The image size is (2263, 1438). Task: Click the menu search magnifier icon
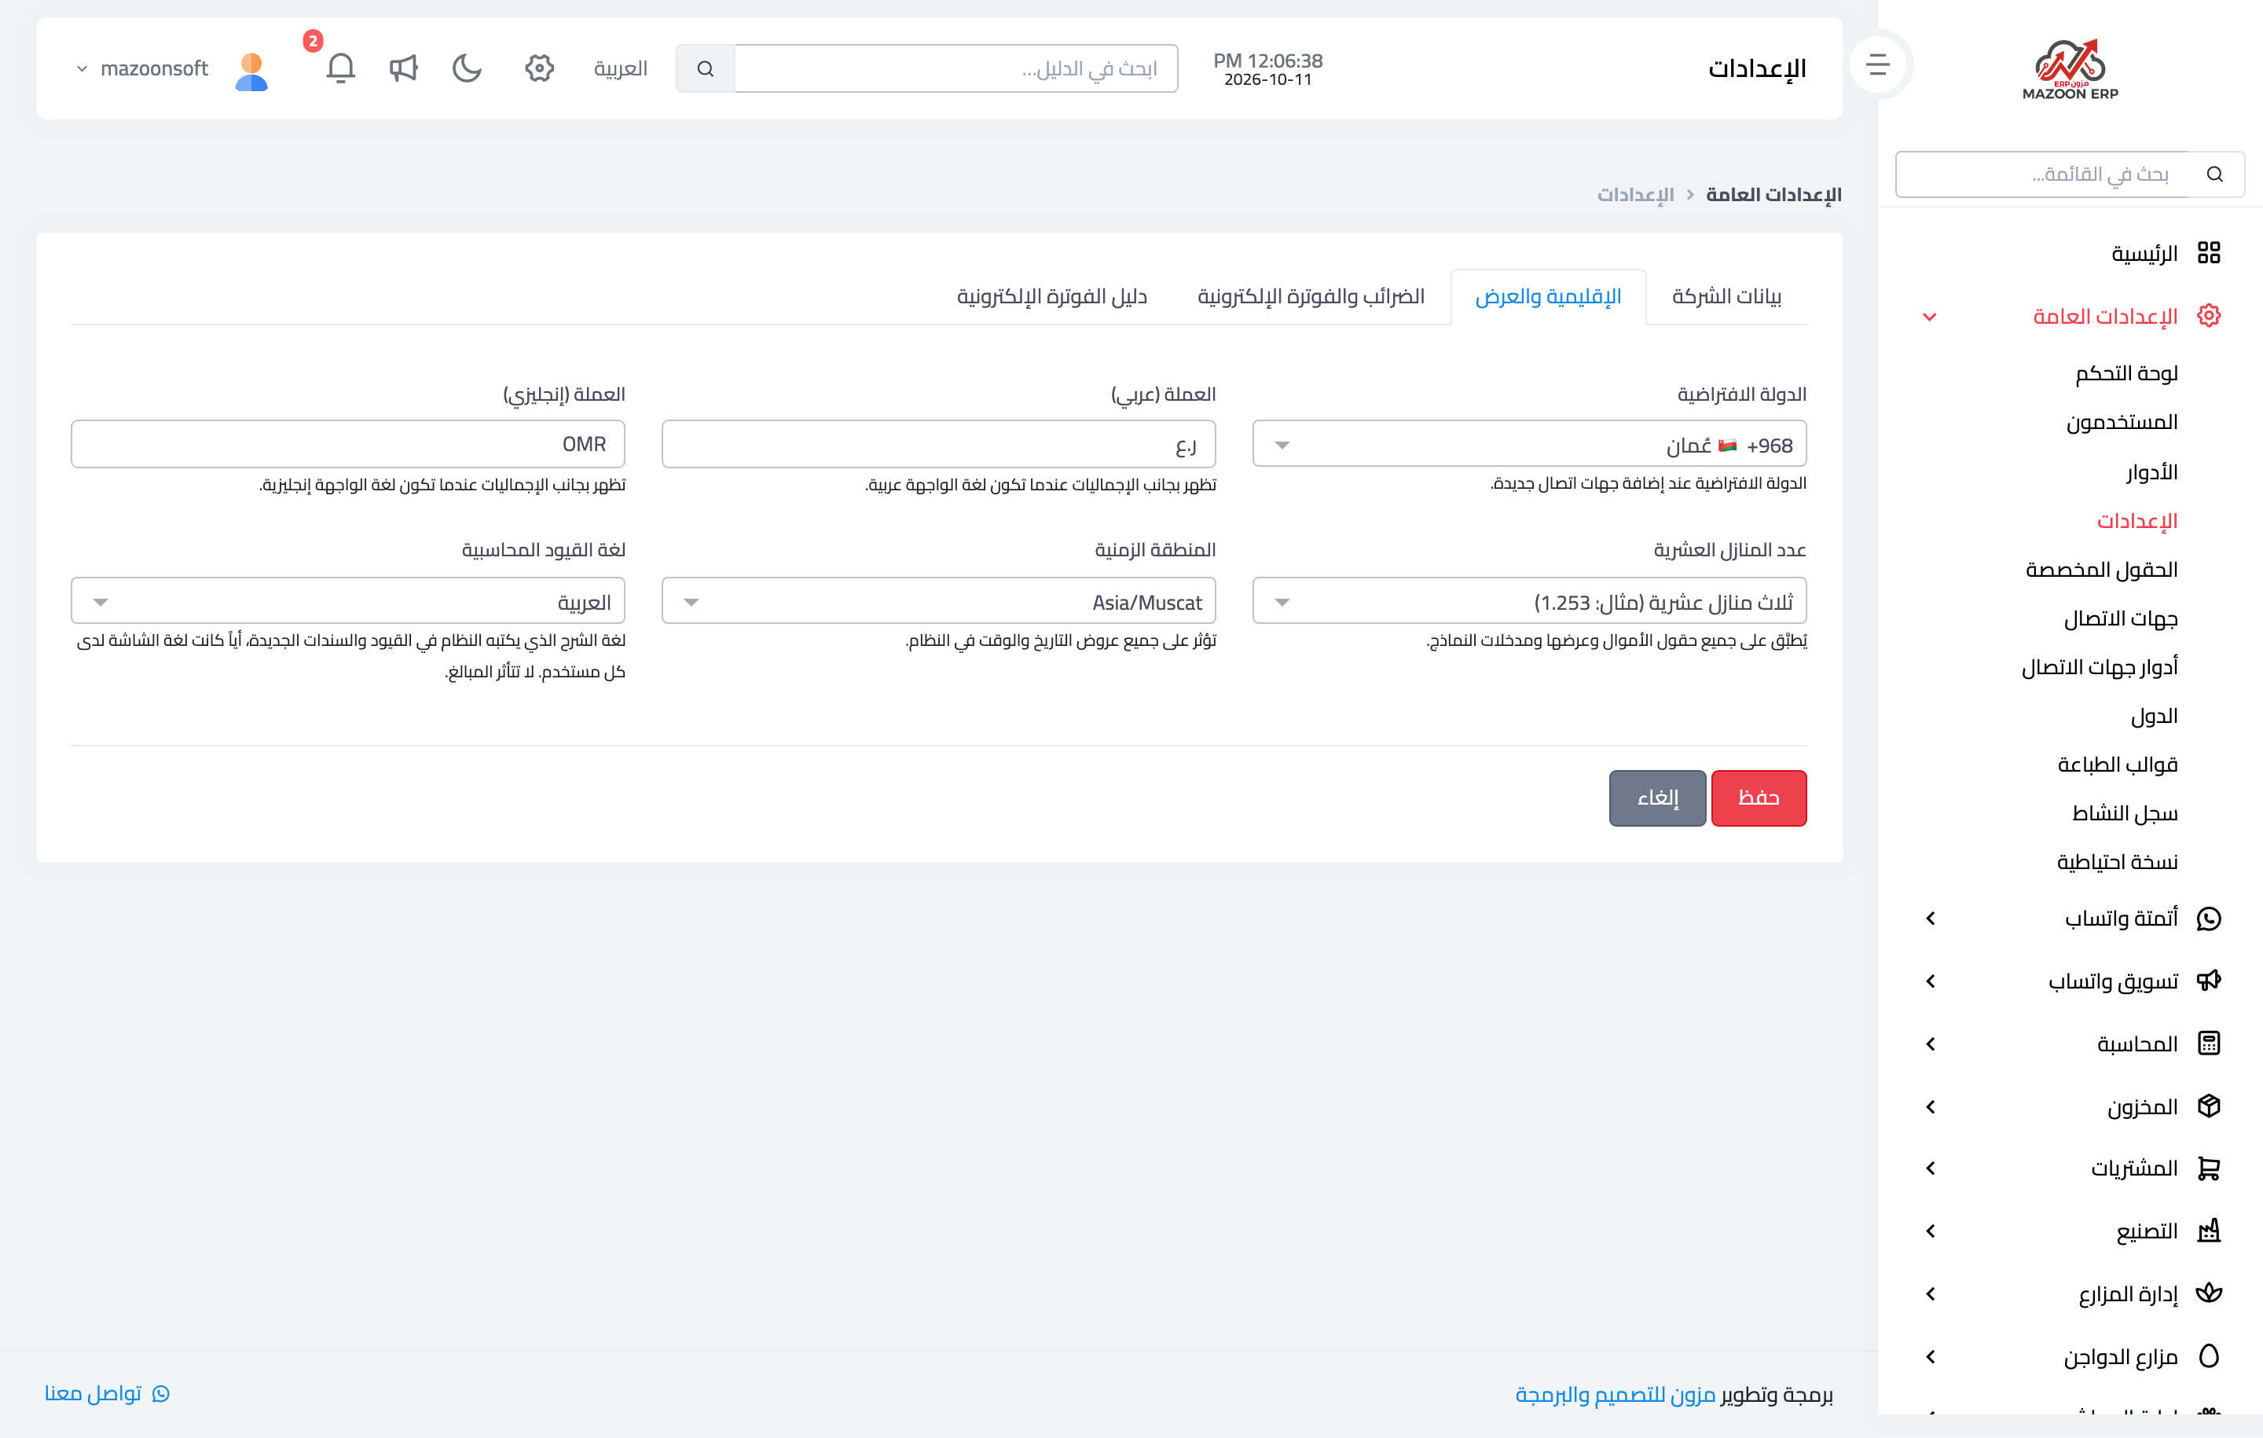[x=2215, y=174]
